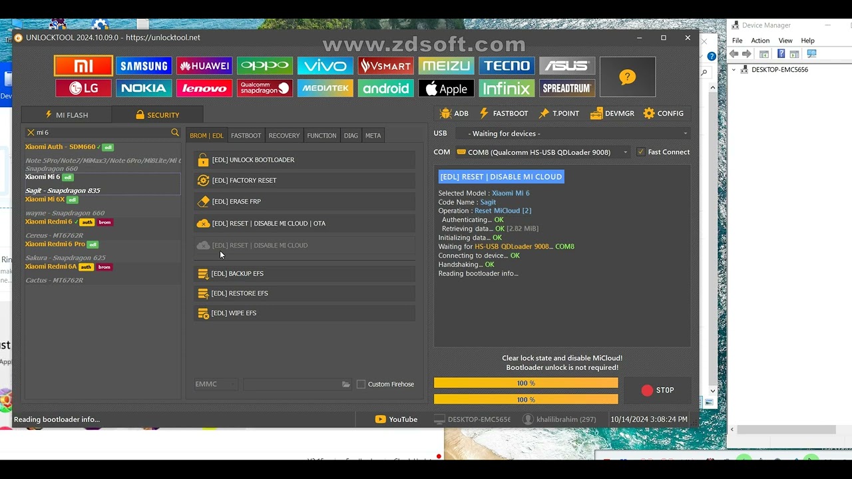Screen dimensions: 852x479
Task: Click the upper 100% progress bar
Action: (x=526, y=383)
